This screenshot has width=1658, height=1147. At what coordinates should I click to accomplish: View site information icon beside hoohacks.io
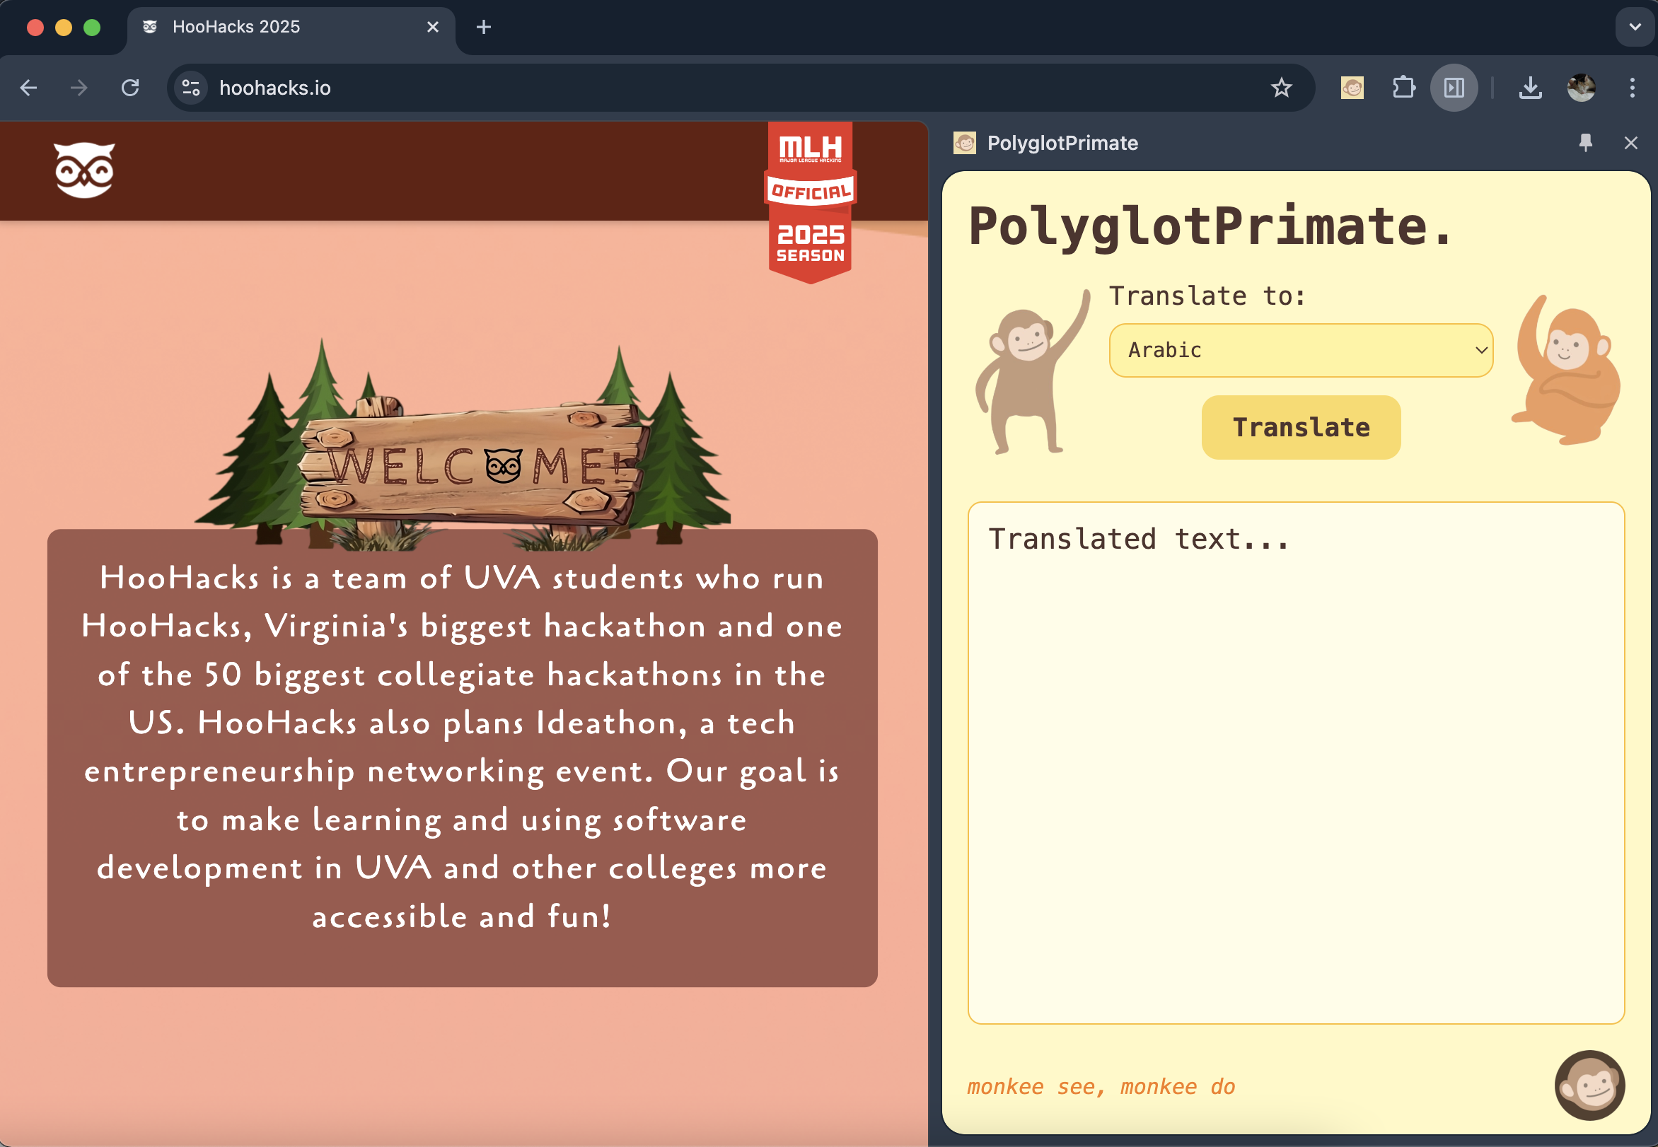[x=191, y=88]
